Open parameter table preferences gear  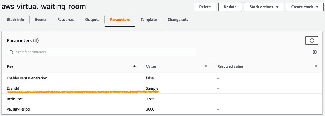point(315,52)
